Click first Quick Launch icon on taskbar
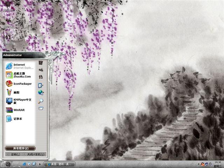 point(24,164)
